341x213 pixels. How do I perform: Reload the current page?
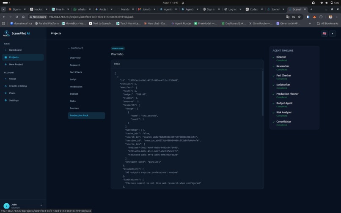point(17,17)
